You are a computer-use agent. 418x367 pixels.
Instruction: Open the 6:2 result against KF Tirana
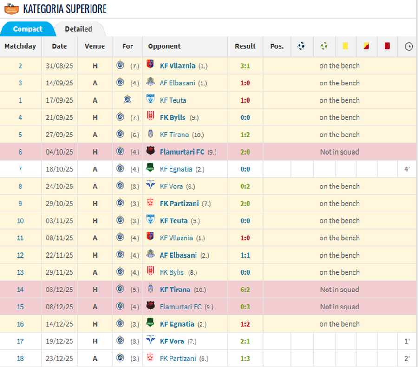[245, 290]
